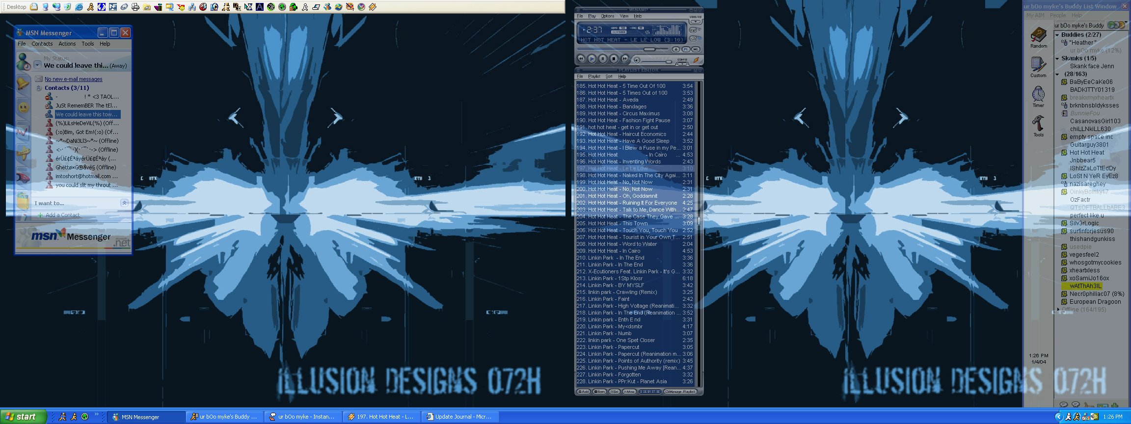Stop Winamp playback
The image size is (1131, 424).
pos(614,59)
